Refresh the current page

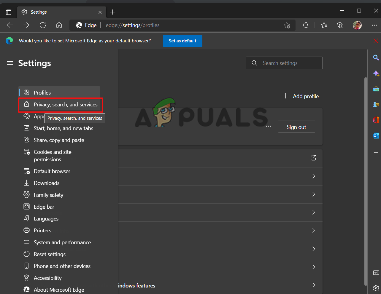tap(43, 25)
